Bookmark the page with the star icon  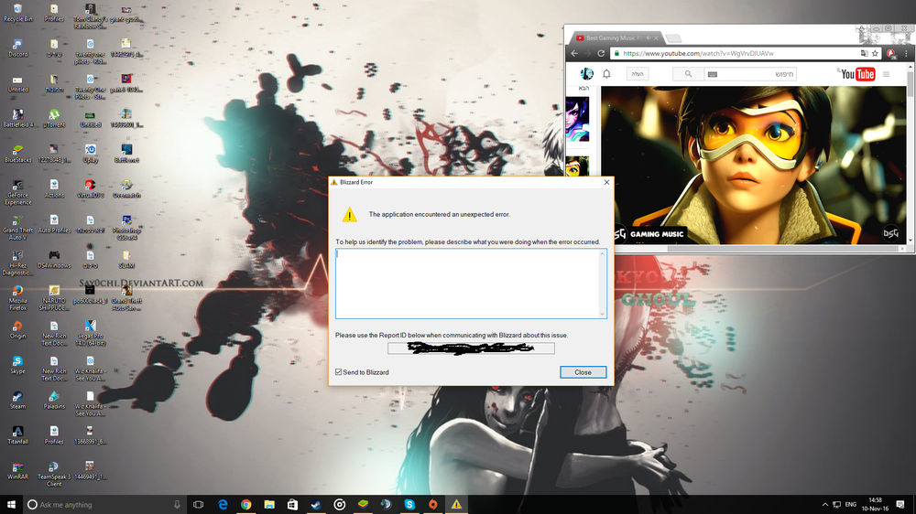point(876,54)
